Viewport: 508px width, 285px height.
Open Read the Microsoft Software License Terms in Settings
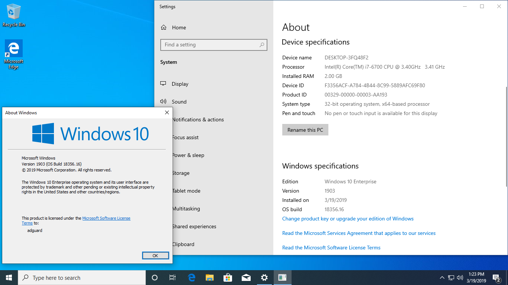pyautogui.click(x=331, y=248)
